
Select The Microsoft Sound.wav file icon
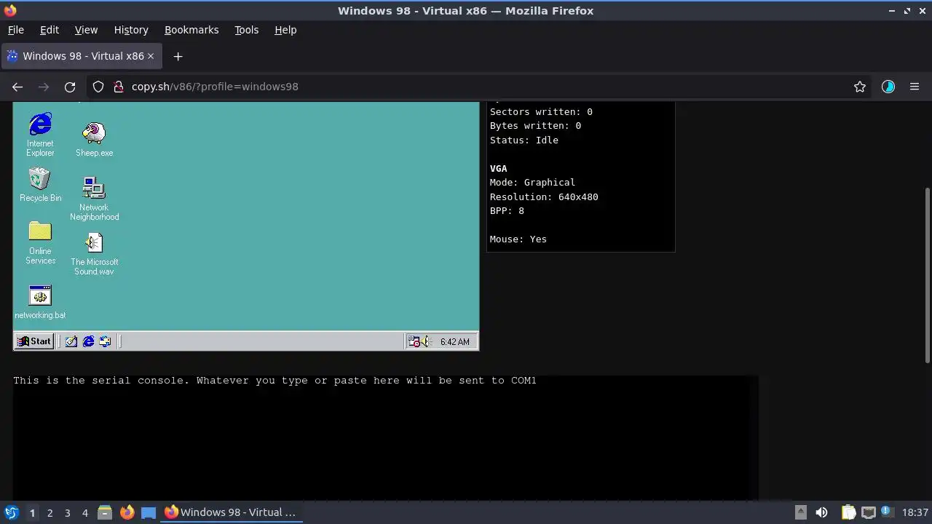coord(94,254)
